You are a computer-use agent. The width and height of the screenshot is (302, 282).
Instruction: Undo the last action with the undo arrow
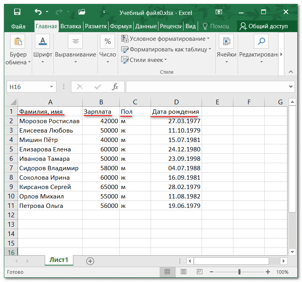(38, 12)
